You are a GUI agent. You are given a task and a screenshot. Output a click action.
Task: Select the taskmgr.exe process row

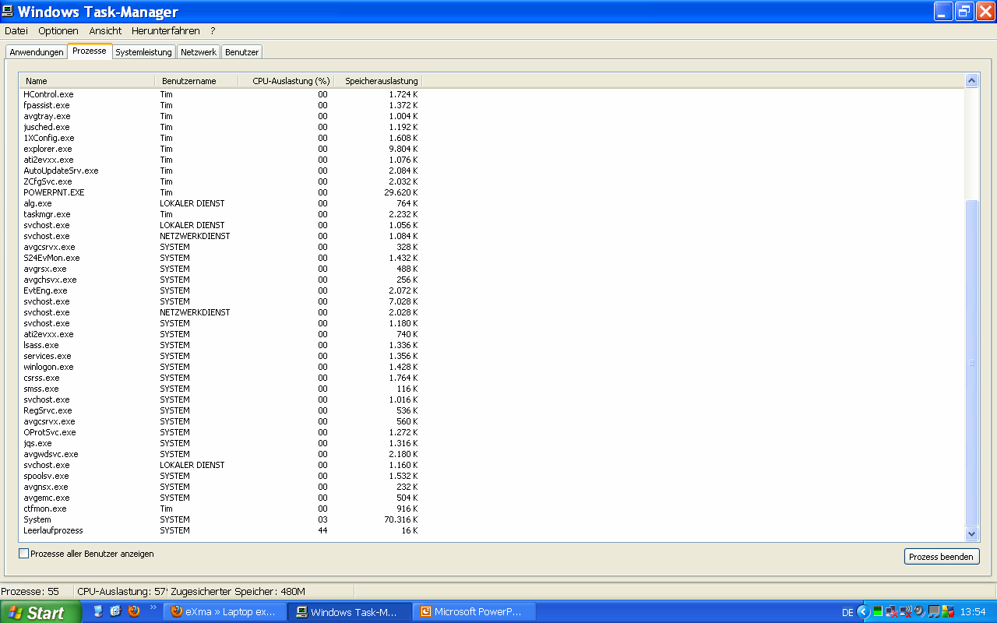221,214
